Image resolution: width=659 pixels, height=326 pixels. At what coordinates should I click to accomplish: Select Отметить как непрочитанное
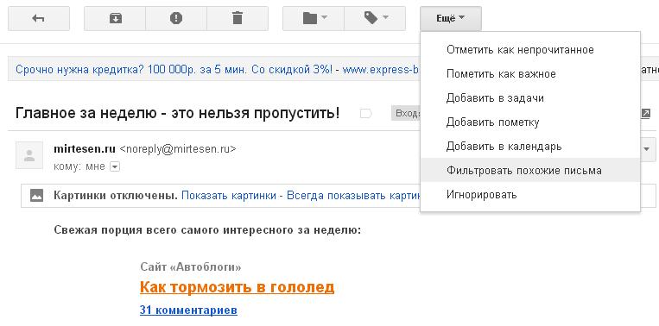tap(530, 50)
